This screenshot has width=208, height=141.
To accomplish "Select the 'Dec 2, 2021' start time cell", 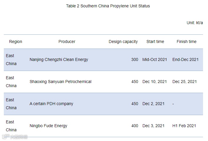I will (x=153, y=104).
